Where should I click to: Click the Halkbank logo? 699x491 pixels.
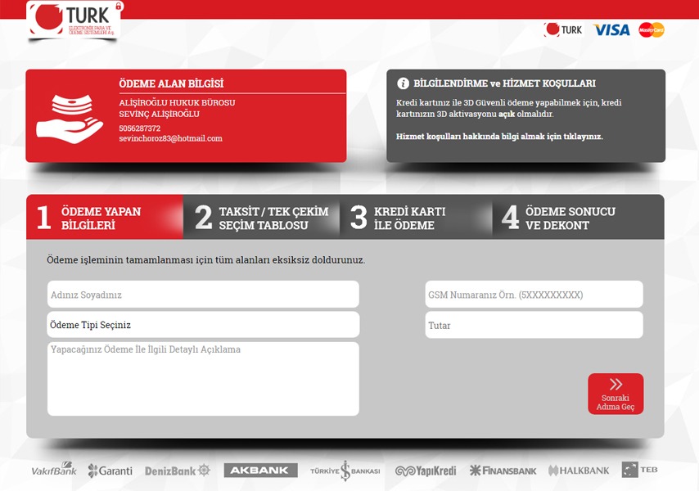coord(579,471)
